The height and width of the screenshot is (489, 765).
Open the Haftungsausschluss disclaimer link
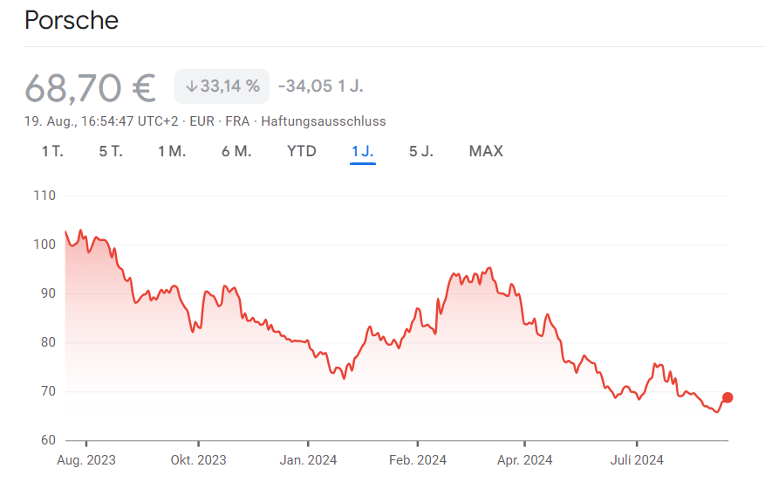coord(324,121)
